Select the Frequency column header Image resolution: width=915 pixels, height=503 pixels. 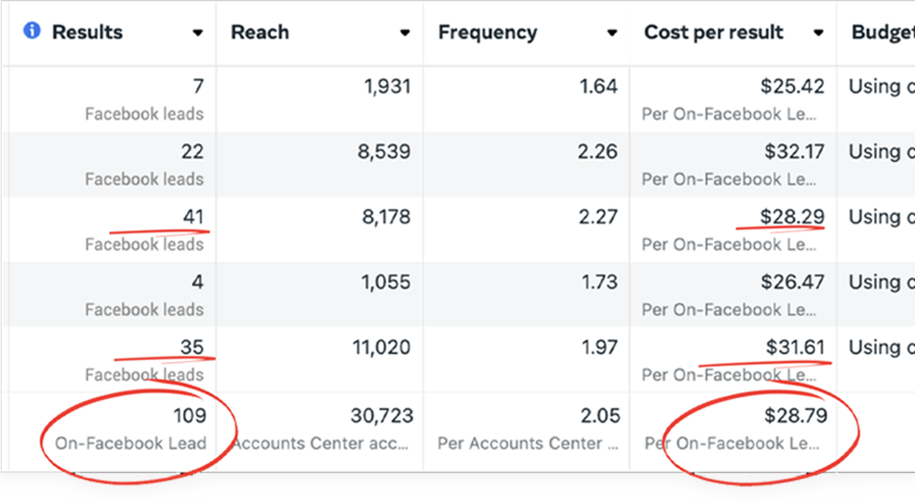[487, 33]
